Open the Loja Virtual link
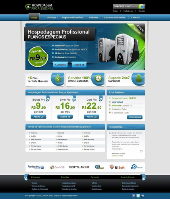The width and height of the screenshot is (170, 199). coord(117,102)
